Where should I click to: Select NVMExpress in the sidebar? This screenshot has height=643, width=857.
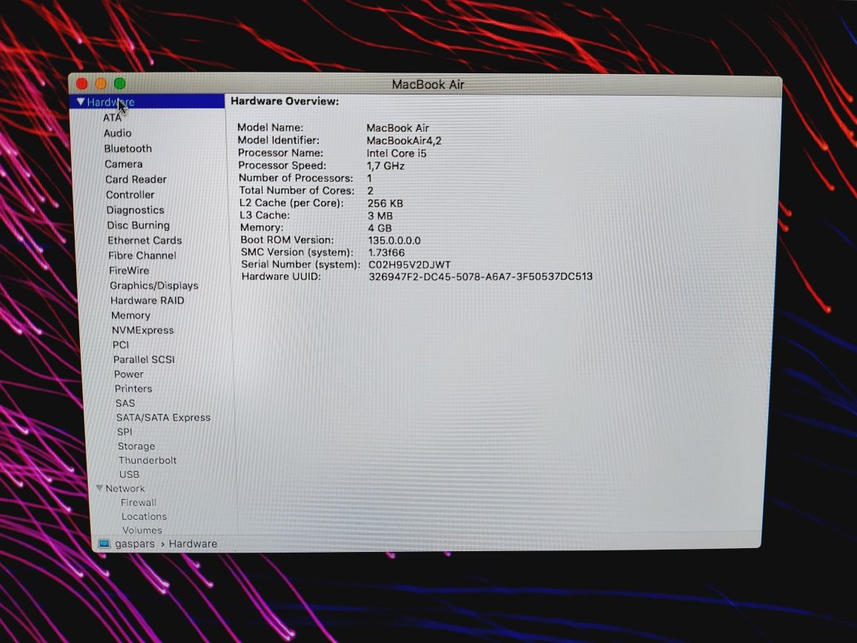[x=142, y=330]
